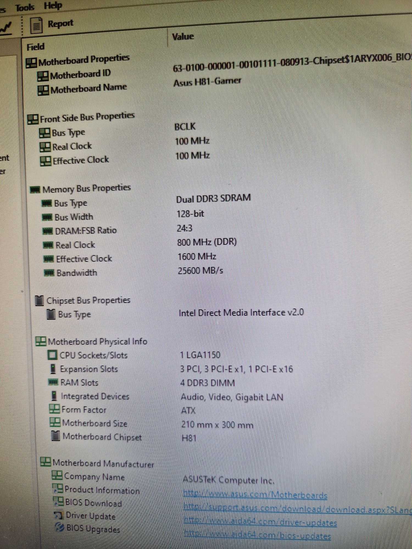Click the RAM Slots icon
Image resolution: width=412 pixels, height=549 pixels.
[53, 382]
